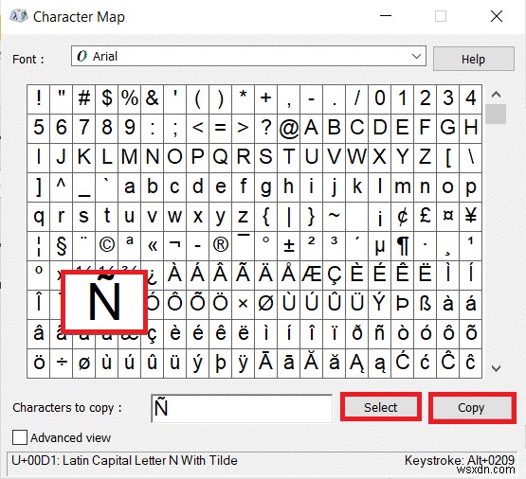
Task: Select the percent % cell
Action: (130, 99)
